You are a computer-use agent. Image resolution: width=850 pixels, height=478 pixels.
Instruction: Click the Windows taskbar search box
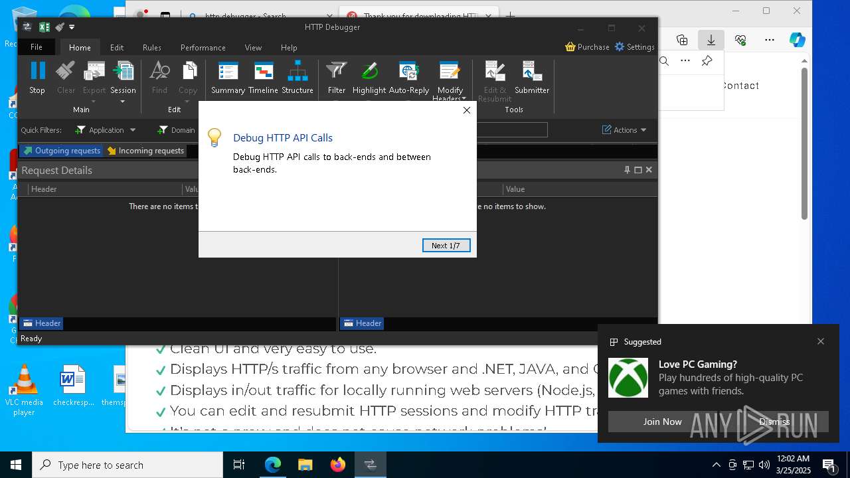pyautogui.click(x=127, y=465)
